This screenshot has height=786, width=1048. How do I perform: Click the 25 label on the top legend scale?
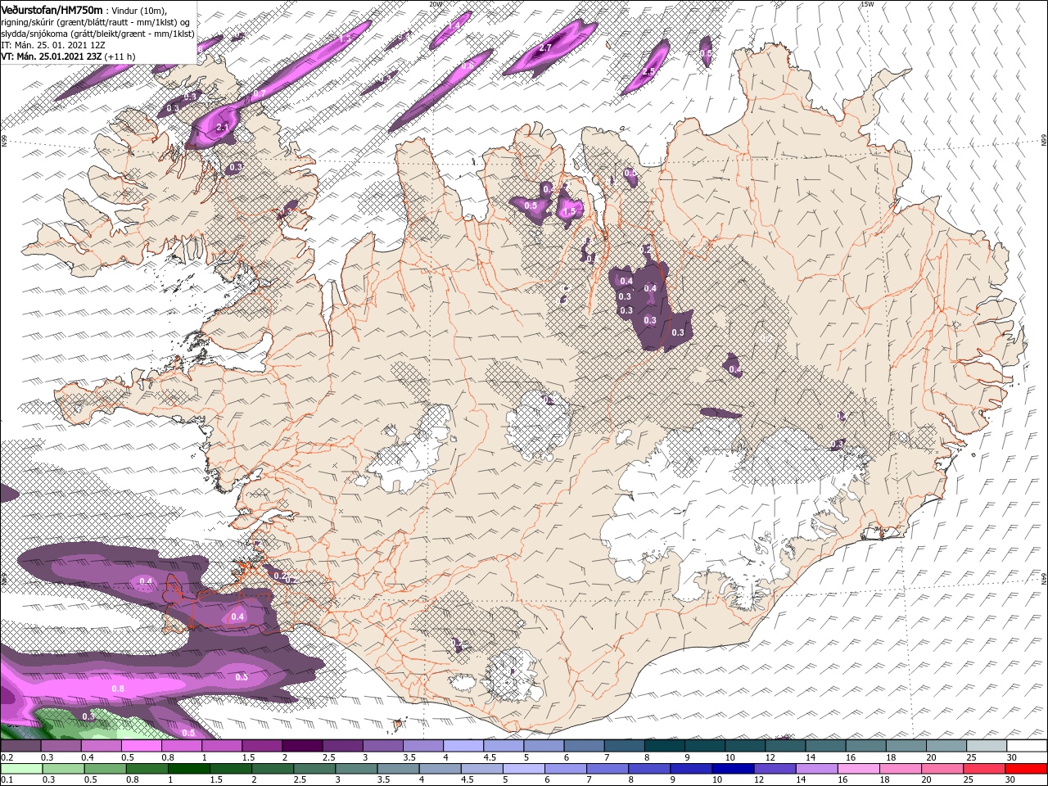coord(971,757)
